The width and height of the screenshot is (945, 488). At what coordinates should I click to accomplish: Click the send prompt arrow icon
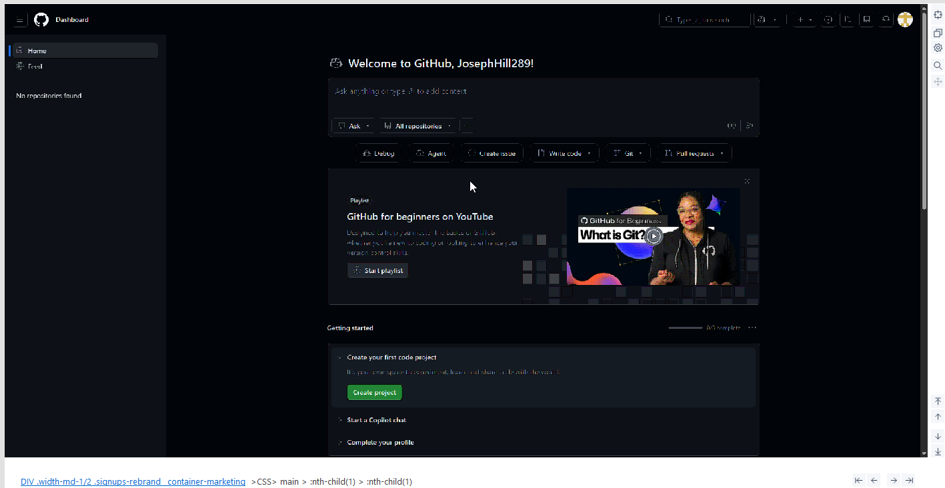[750, 125]
